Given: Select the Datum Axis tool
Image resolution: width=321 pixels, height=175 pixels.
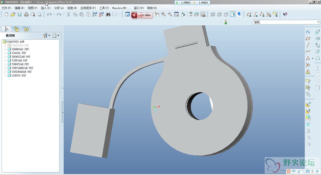Looking at the screenshot, I should [x=308, y=45].
